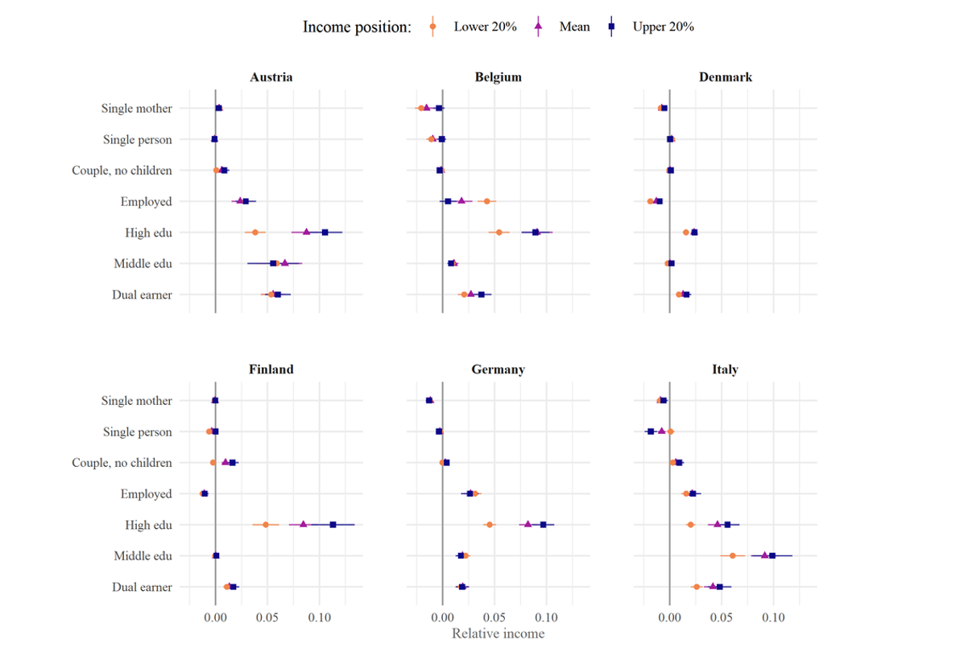Click the Finland panel title
956x648 pixels.
click(271, 369)
